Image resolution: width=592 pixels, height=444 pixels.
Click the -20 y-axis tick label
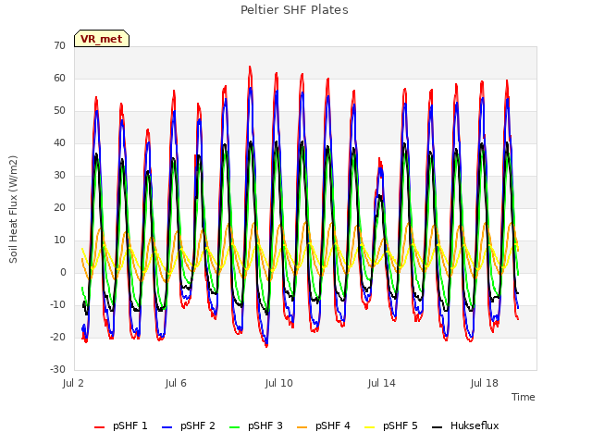[x=57, y=337]
